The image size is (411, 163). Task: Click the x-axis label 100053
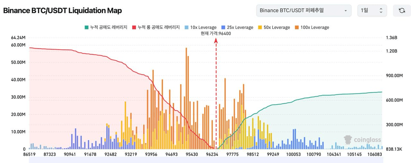(x=293, y=154)
